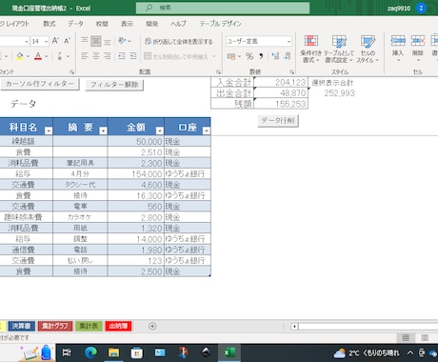Viewport: 438px width, 362px height.
Task: Open テーブルとして書式設定 gallery
Action: [x=339, y=49]
